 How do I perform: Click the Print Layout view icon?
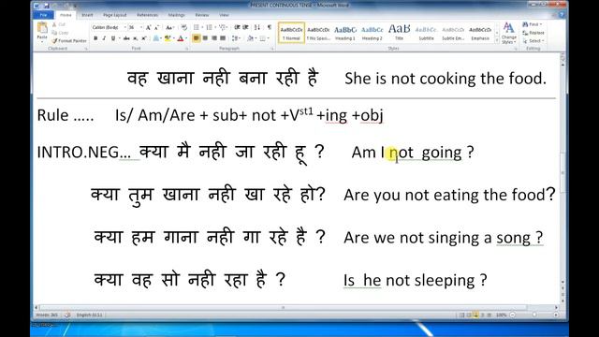point(461,315)
